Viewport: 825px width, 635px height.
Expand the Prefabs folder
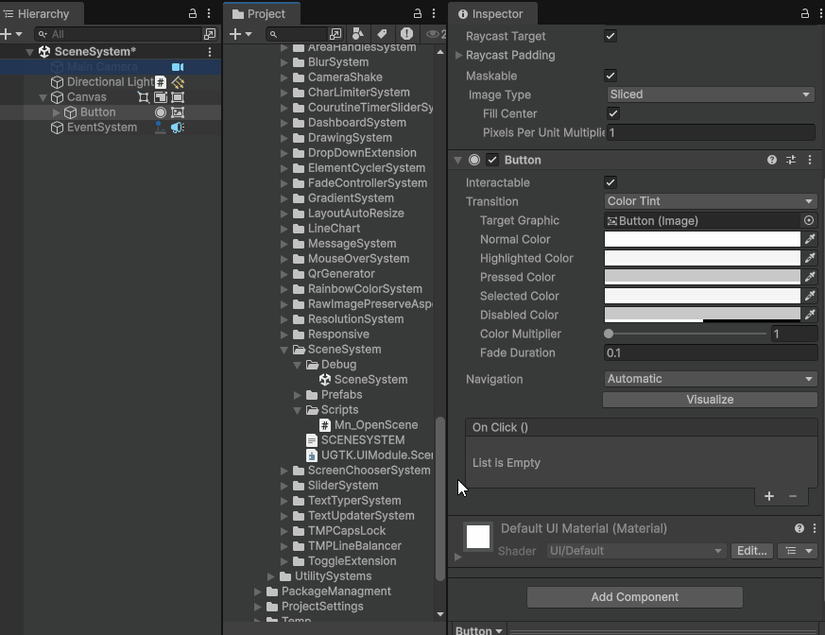click(x=298, y=395)
